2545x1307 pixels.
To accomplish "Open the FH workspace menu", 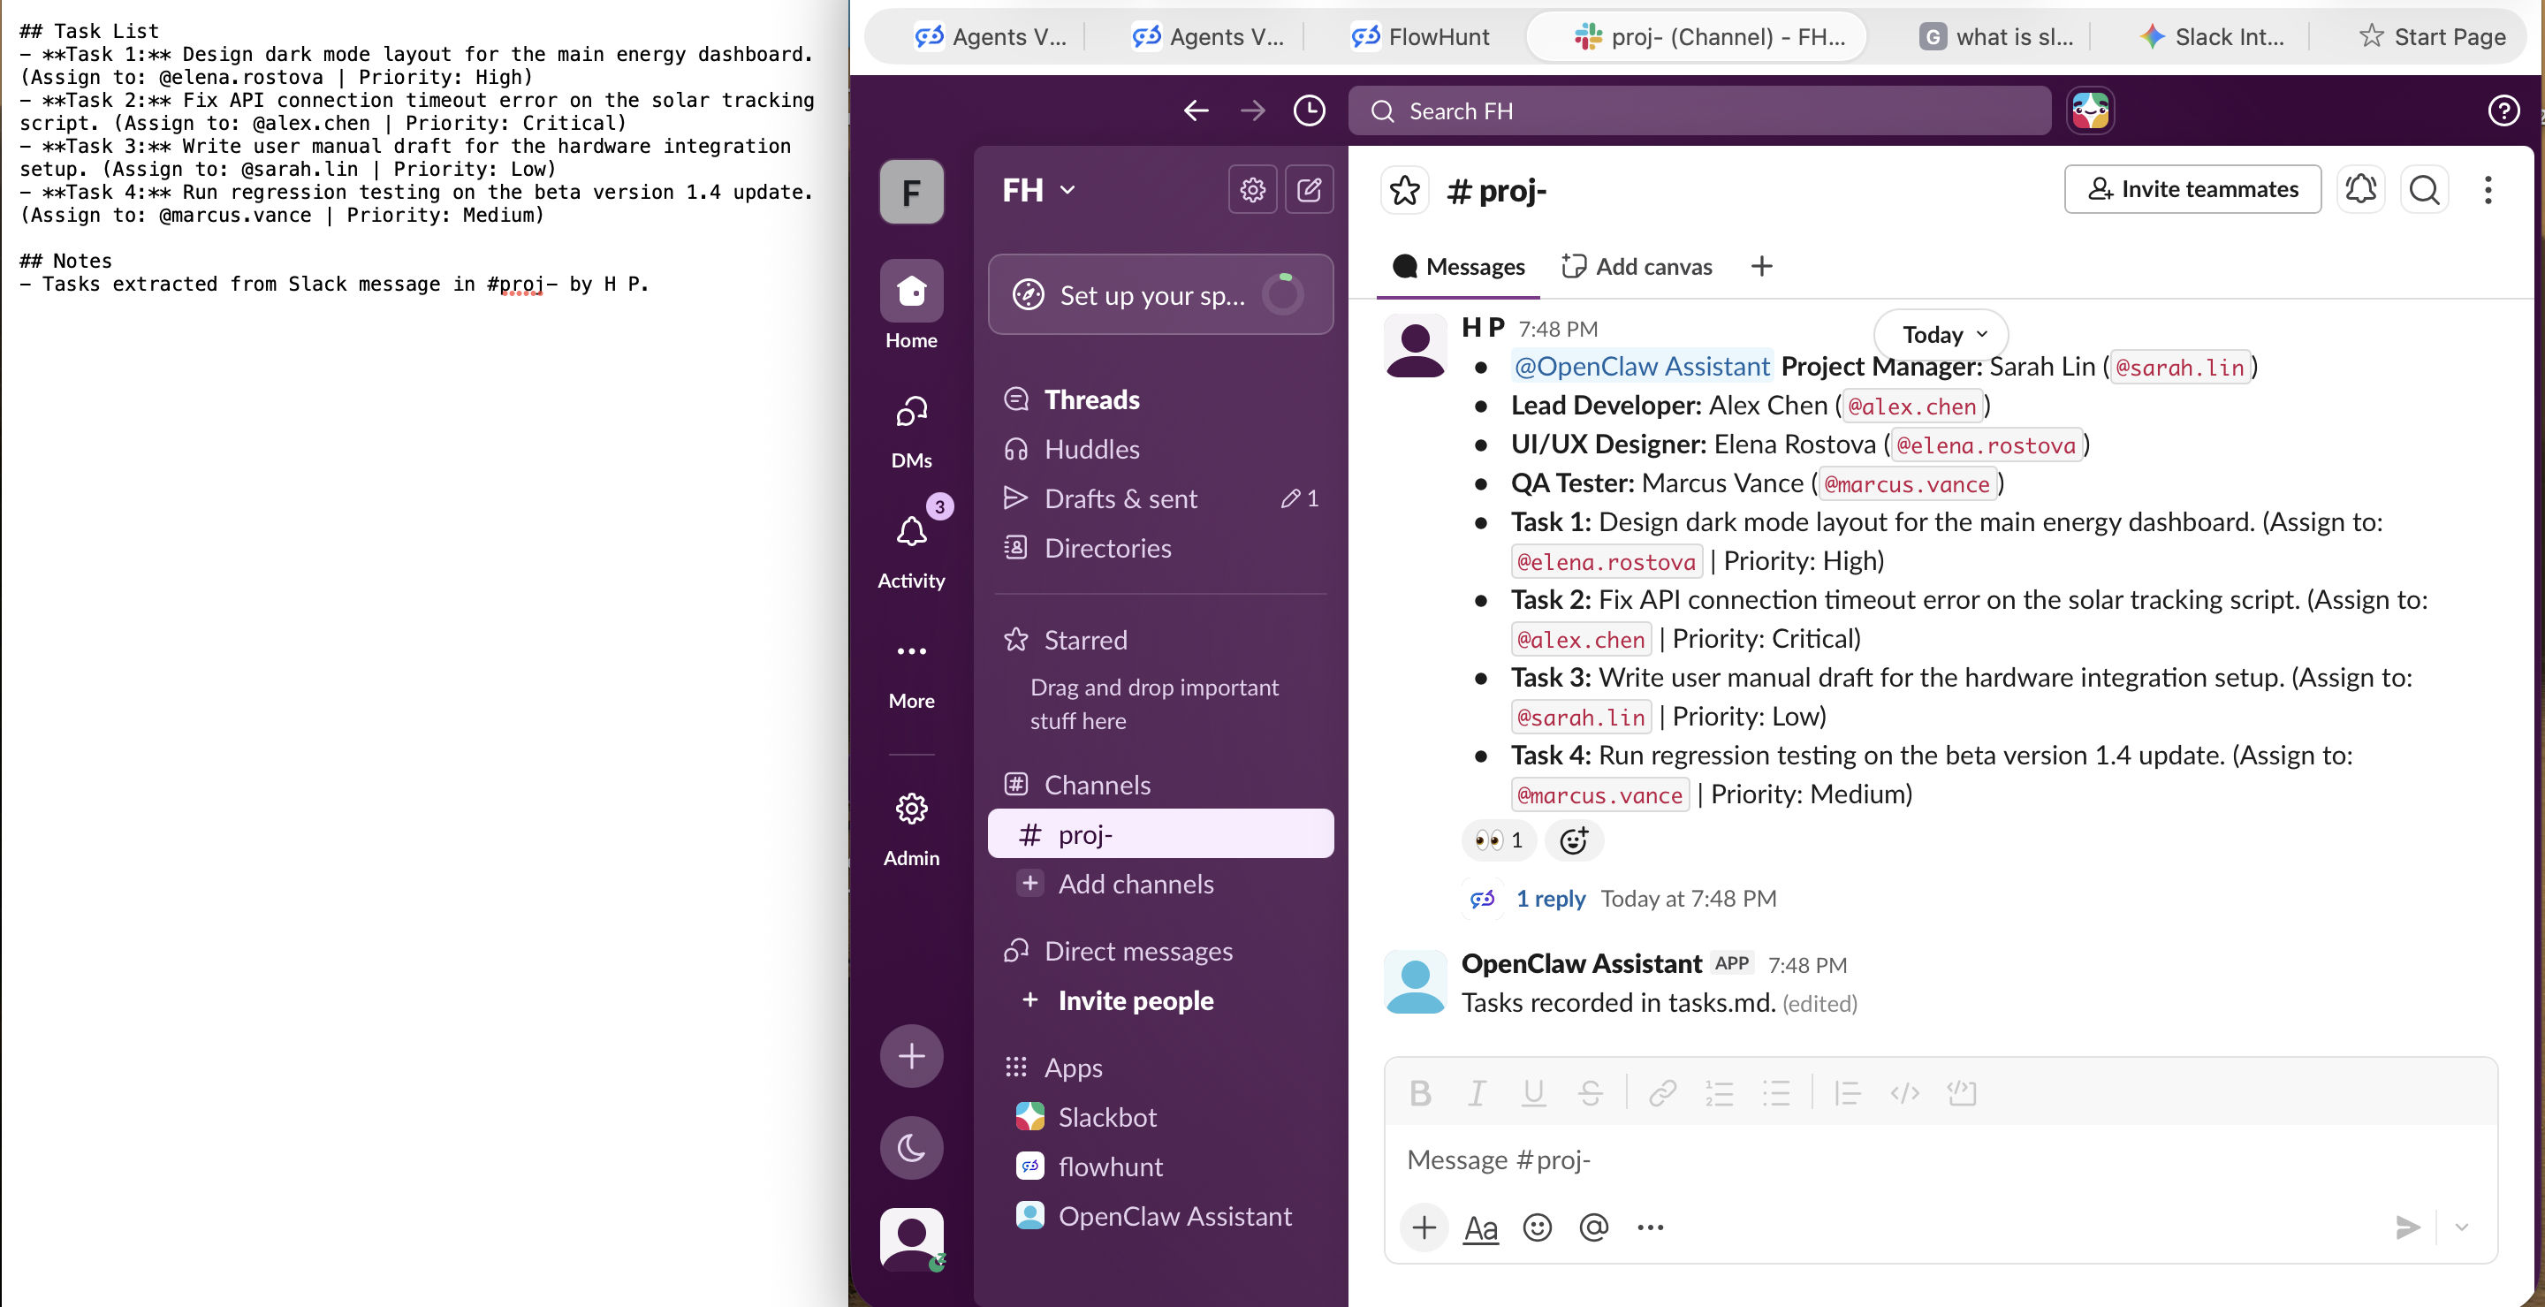I will click(1038, 190).
